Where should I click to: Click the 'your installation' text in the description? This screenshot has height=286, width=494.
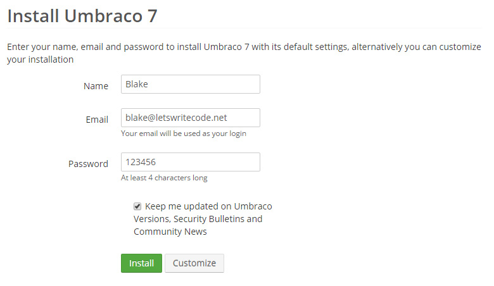click(41, 60)
